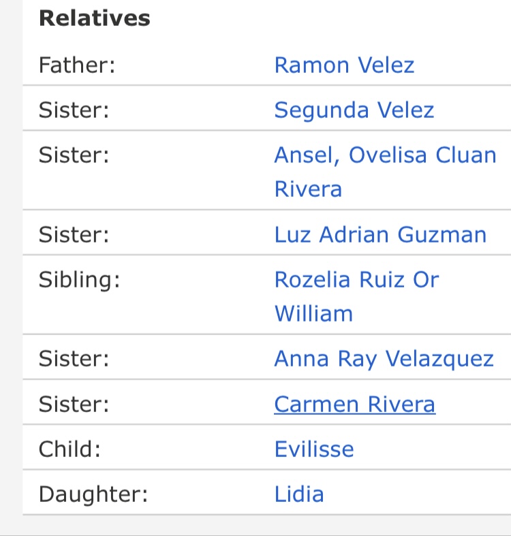The width and height of the screenshot is (511, 536).
Task: Select Sister label beside Luz Adrian Guzman
Action: coord(74,235)
